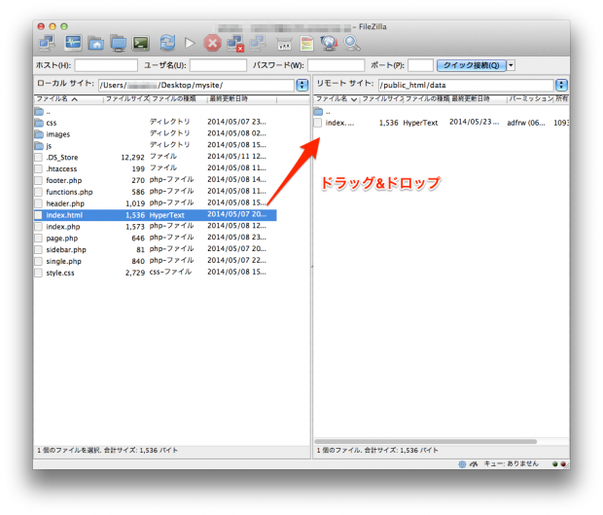Image resolution: width=603 pixels, height=515 pixels.
Task: Click the css folder icon in local list
Action: [x=39, y=123]
